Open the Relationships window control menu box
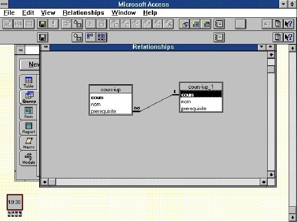 pyautogui.click(x=46, y=47)
